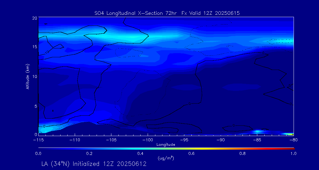Click the contour label '10' near 14 km altitude

(x=47, y=52)
